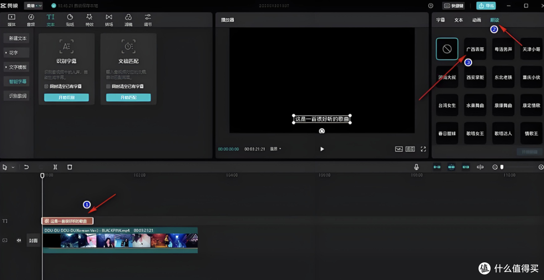Open the 贴纸 (Stickers) tab icon
544x280 pixels.
pos(70,20)
